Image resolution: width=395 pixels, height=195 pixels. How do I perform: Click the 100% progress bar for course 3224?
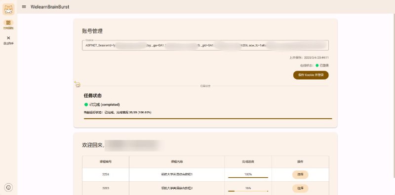coord(248,177)
